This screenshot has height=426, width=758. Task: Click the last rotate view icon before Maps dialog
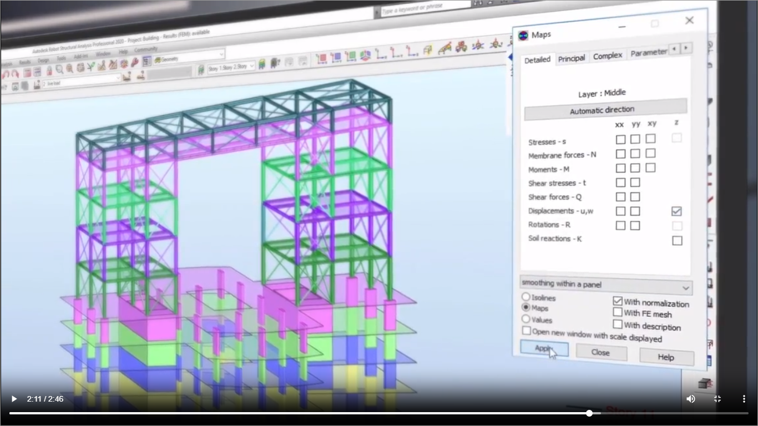point(496,44)
